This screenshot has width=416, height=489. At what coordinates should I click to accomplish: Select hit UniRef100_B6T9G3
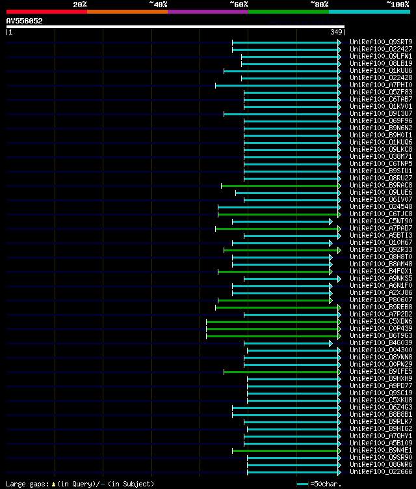tap(381, 336)
